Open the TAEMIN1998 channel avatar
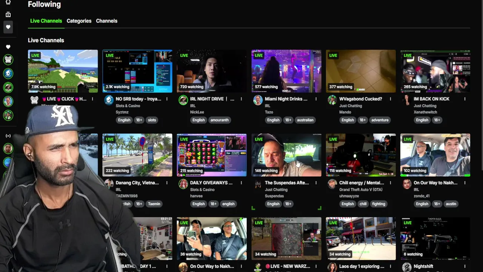The height and width of the screenshot is (272, 483). tap(109, 184)
